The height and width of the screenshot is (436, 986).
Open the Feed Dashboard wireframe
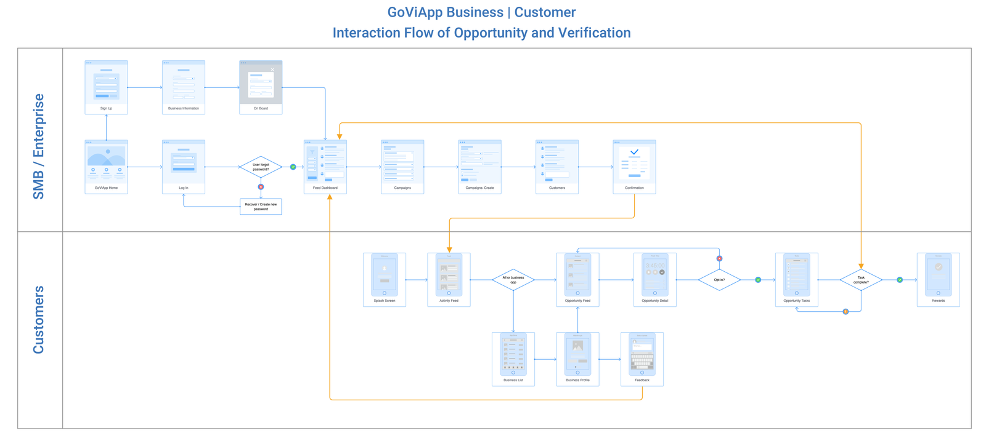pos(325,167)
